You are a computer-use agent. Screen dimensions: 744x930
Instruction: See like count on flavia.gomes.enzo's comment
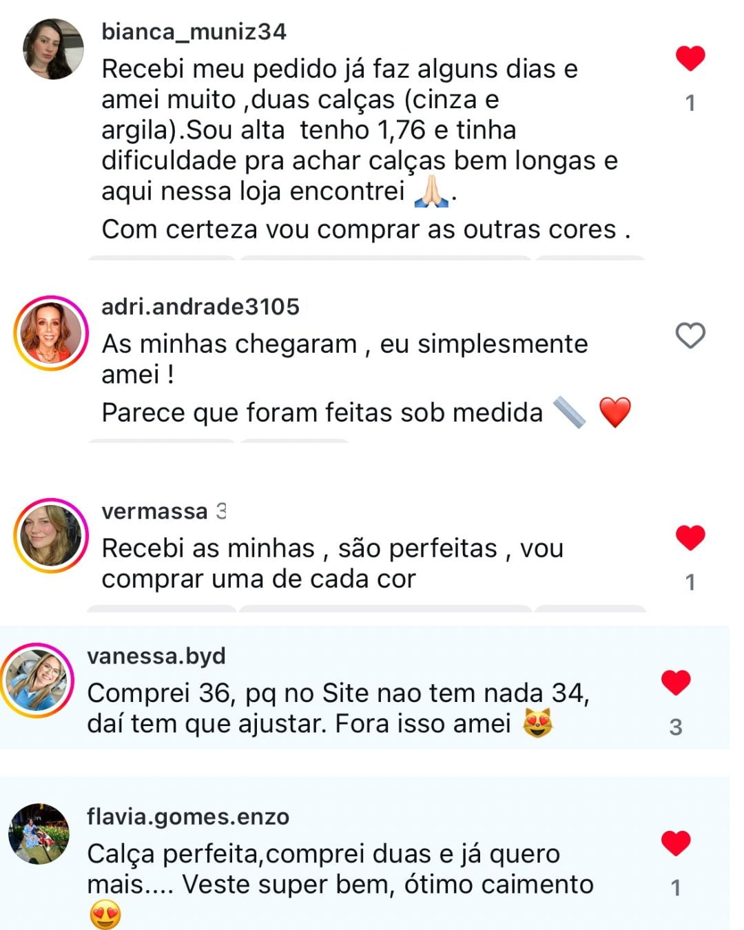675,887
